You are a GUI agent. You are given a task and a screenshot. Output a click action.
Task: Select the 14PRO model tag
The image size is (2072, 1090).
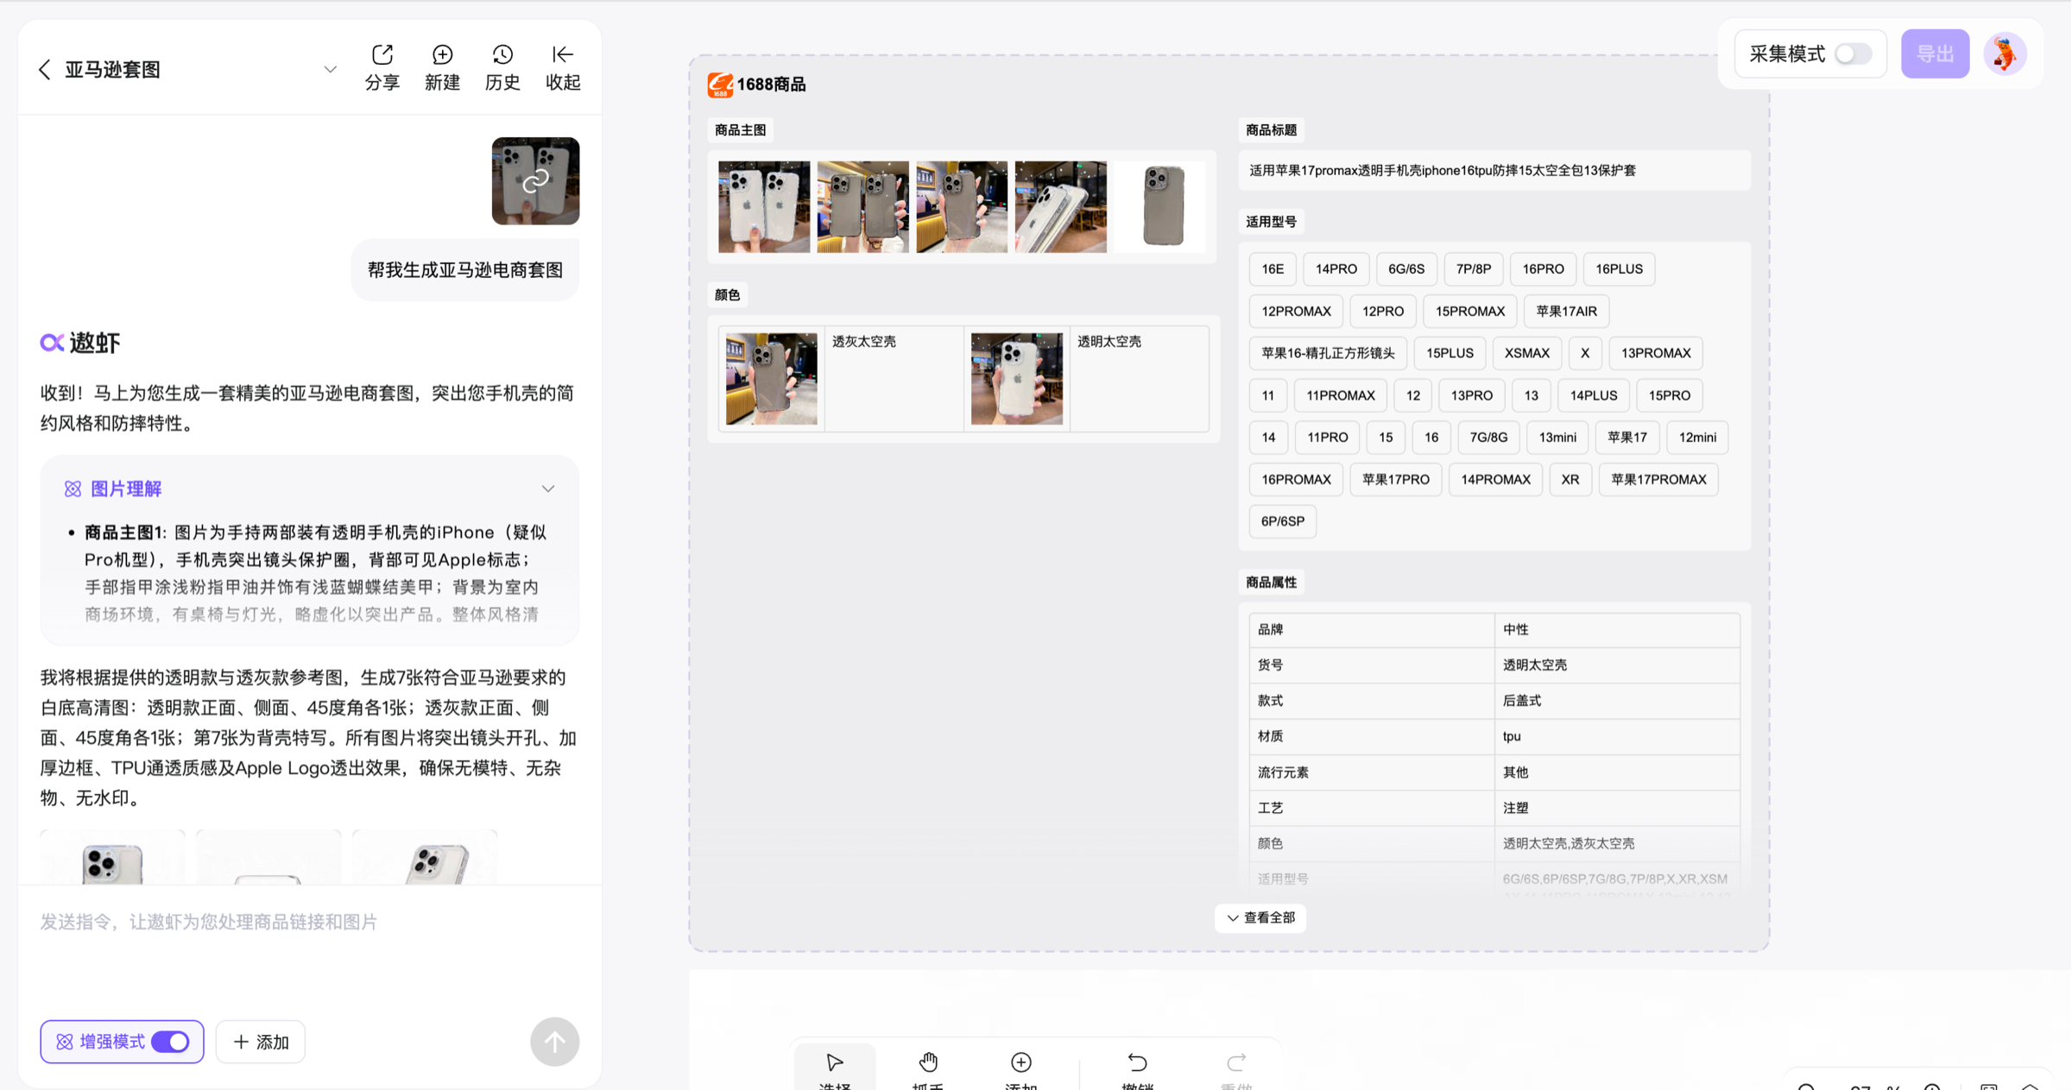click(x=1336, y=269)
